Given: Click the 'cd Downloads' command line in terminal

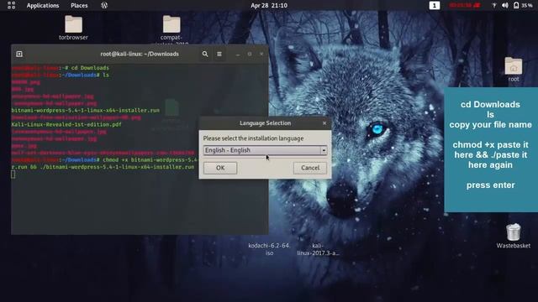Looking at the screenshot, I should [60, 68].
